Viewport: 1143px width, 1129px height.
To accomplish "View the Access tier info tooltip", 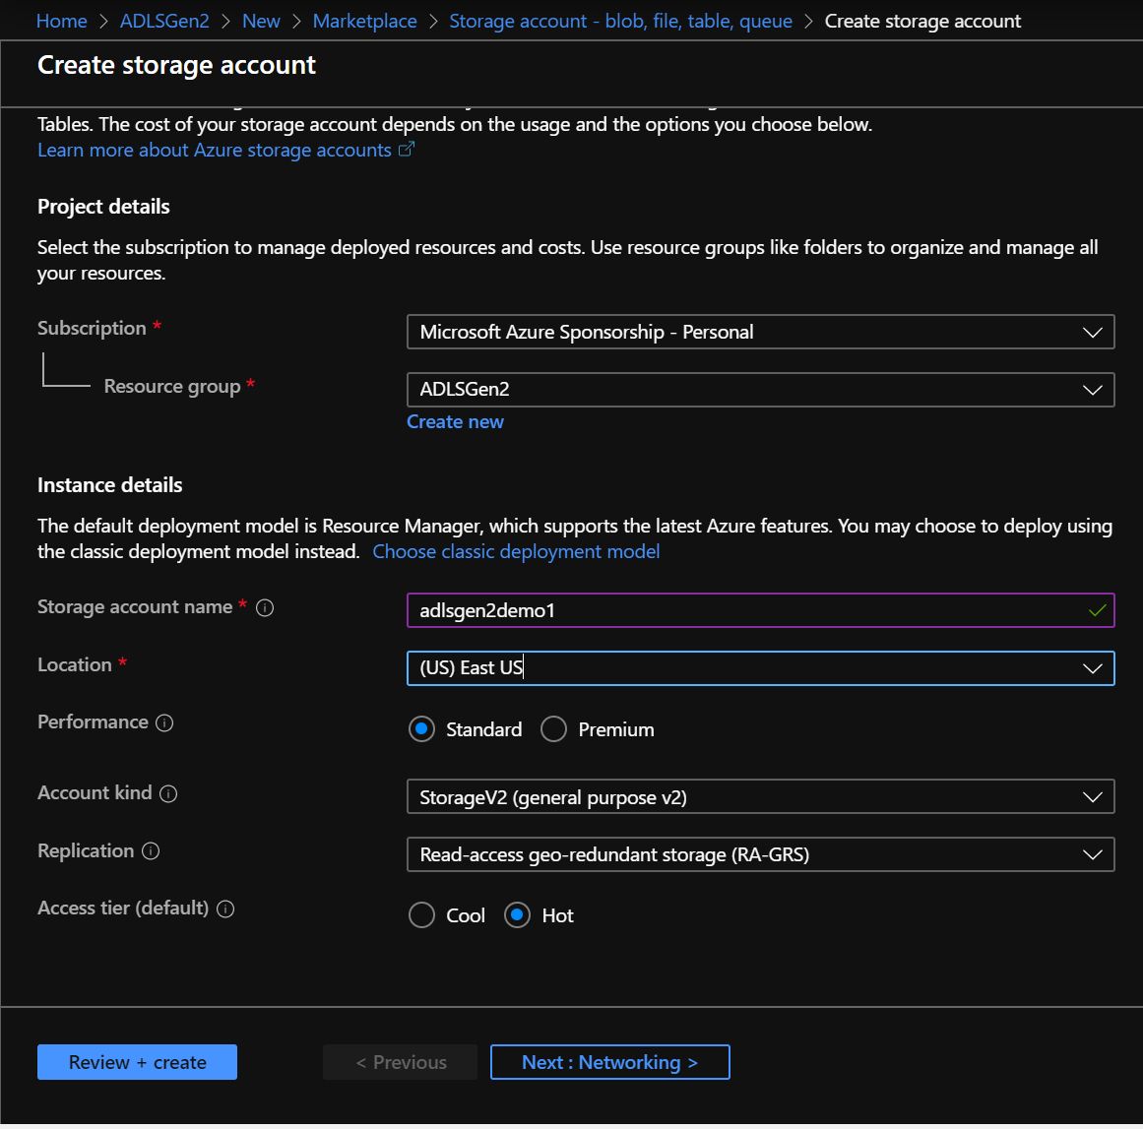I will (x=224, y=909).
